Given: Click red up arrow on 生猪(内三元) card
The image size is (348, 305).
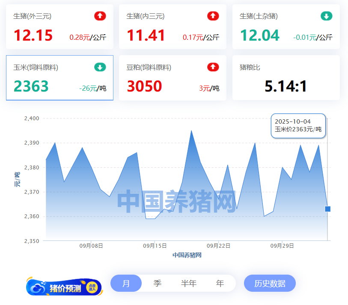Looking at the screenshot, I should (213, 16).
